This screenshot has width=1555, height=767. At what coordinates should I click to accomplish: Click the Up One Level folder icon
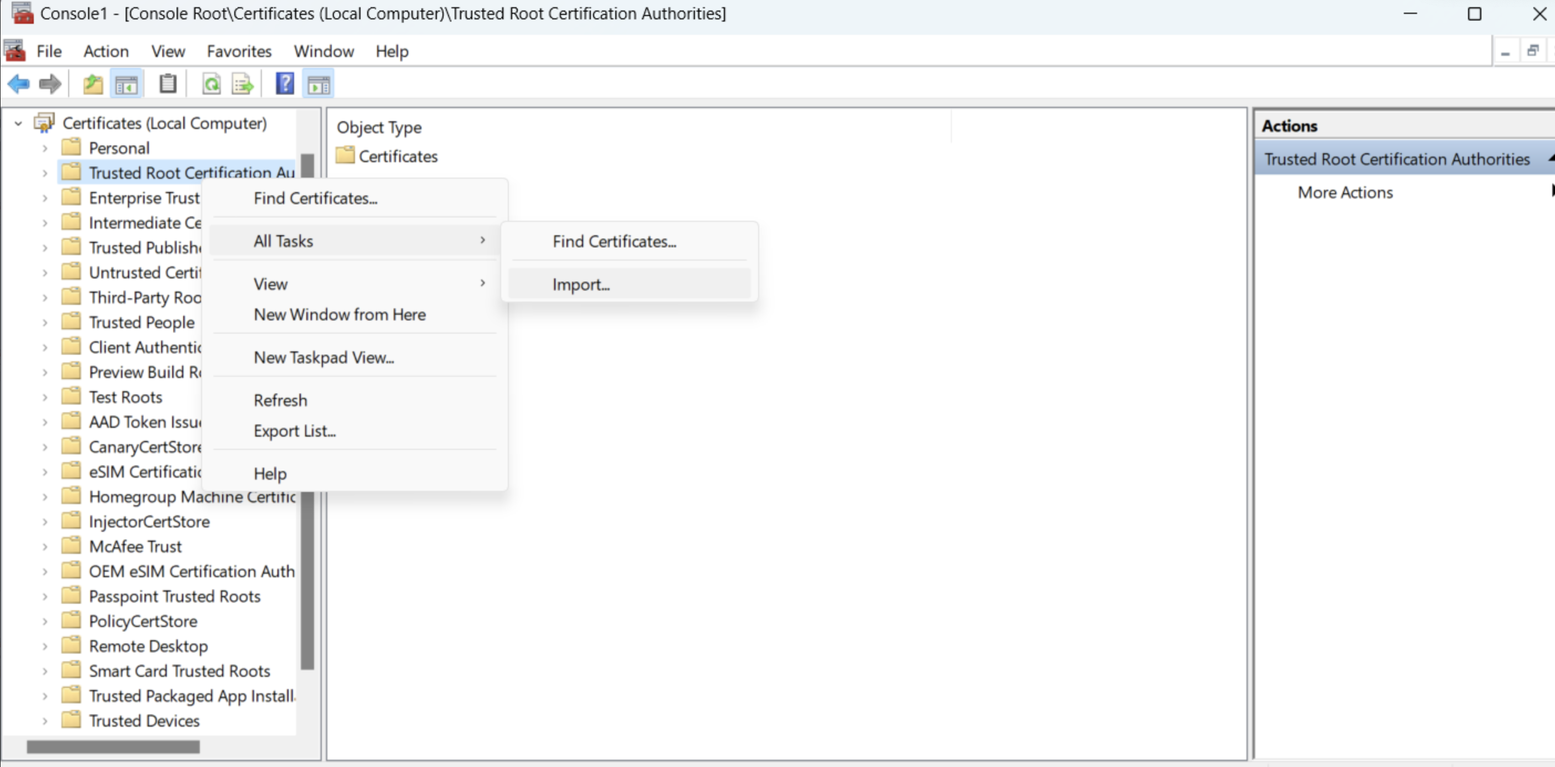click(x=92, y=84)
